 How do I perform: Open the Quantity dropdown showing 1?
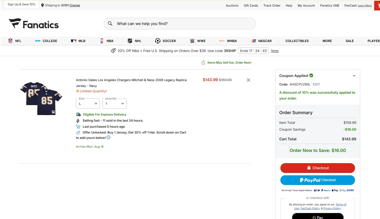pyautogui.click(x=115, y=104)
